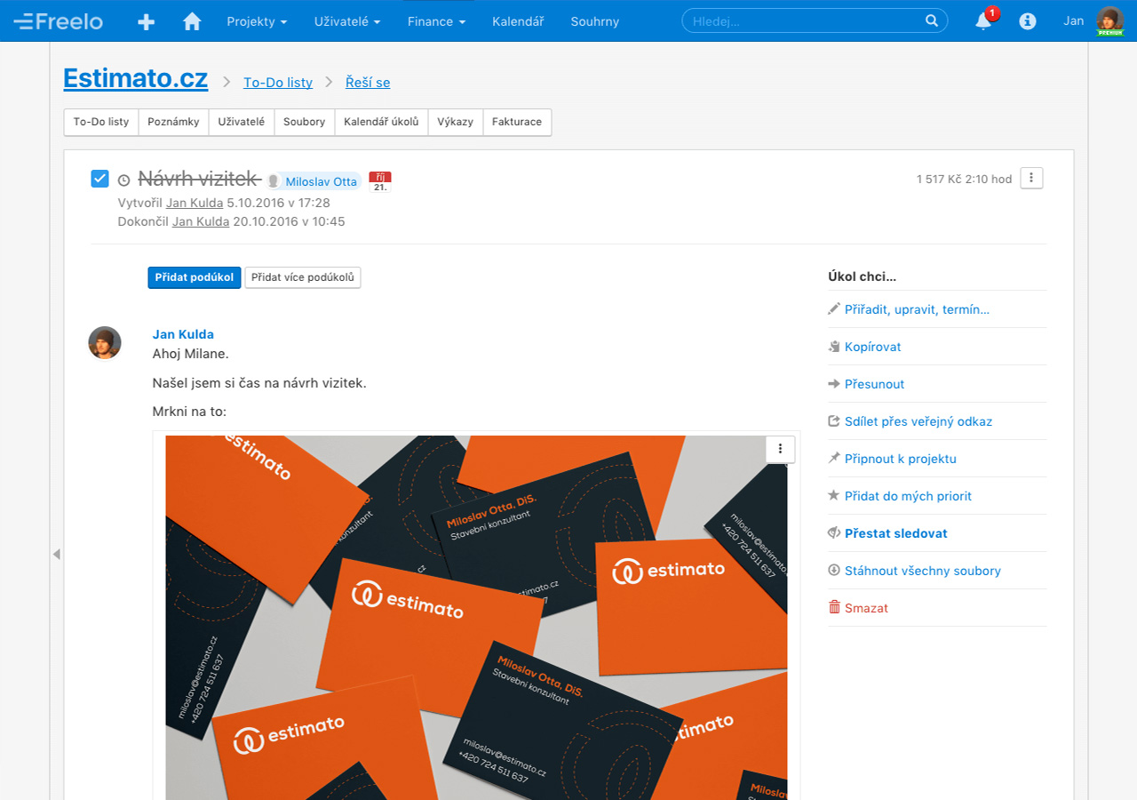Open the Uživatelé project tab
1137x800 pixels.
[242, 122]
